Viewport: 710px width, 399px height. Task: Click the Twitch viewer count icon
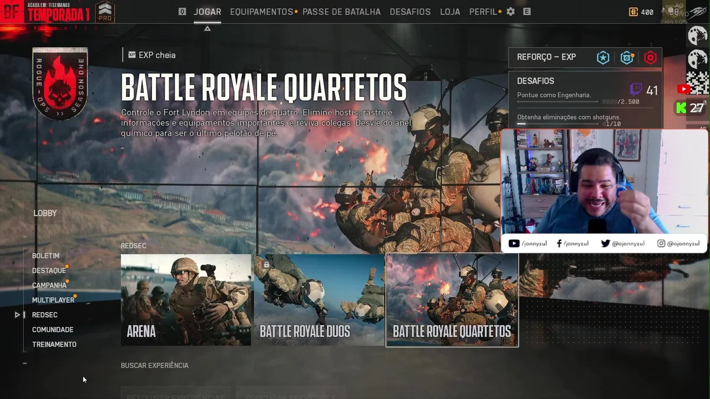coord(636,90)
